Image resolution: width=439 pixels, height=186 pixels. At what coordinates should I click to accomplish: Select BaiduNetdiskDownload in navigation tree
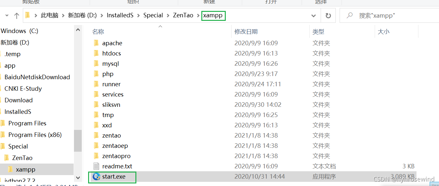click(37, 77)
